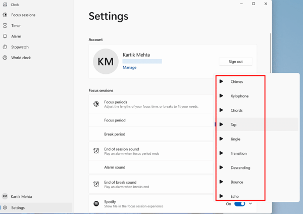Image resolution: width=303 pixels, height=214 pixels.
Task: Sign out of the account
Action: click(235, 62)
